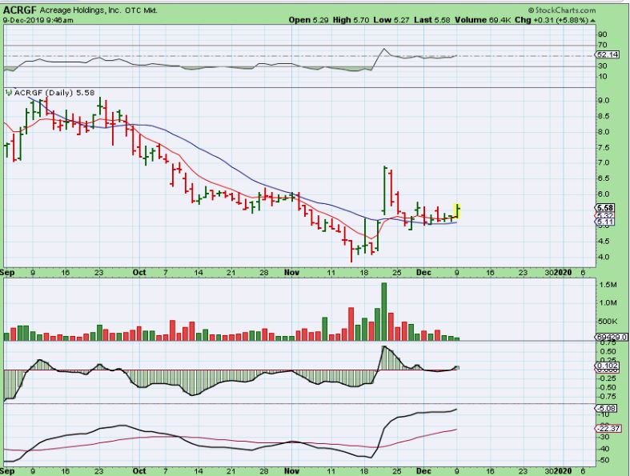Click the -5.08 indicator value label
This screenshot has width=630, height=476.
pyautogui.click(x=607, y=408)
